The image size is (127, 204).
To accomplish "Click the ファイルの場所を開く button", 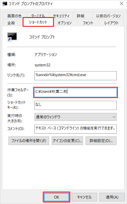I will (x=29, y=141).
